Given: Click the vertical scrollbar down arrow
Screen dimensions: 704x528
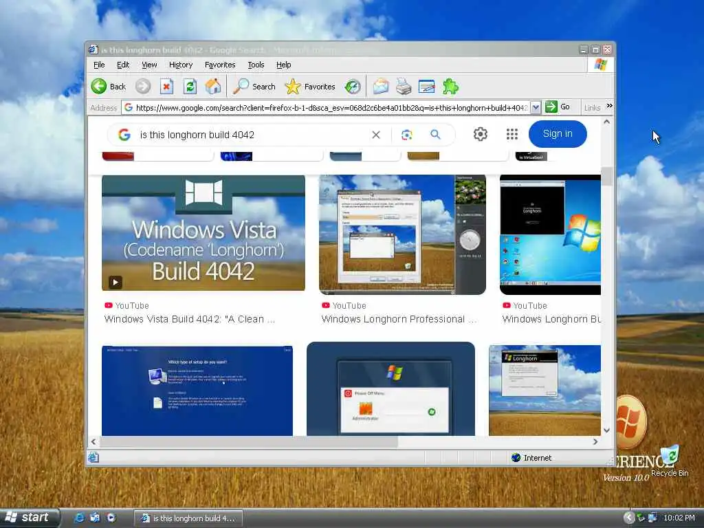Looking at the screenshot, I should click(x=606, y=430).
